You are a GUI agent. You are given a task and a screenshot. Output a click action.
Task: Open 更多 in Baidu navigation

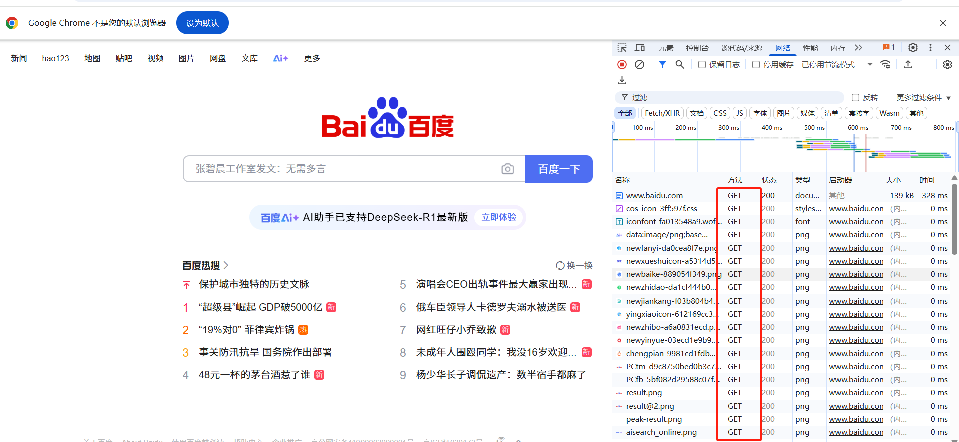click(312, 58)
